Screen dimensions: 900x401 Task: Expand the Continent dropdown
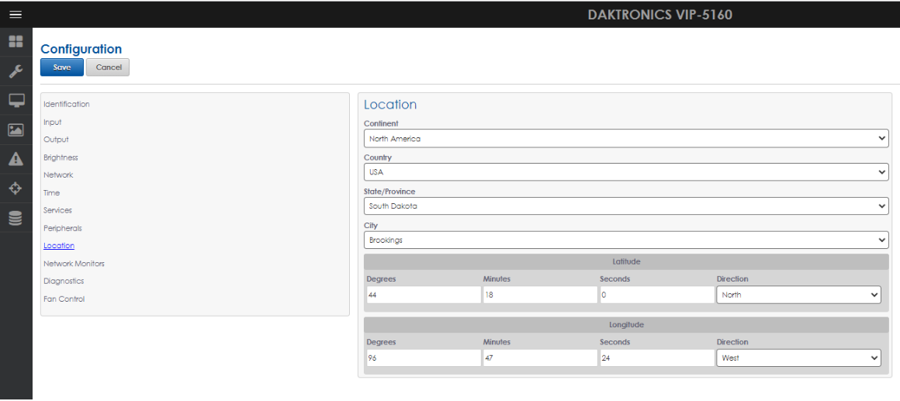pos(625,138)
